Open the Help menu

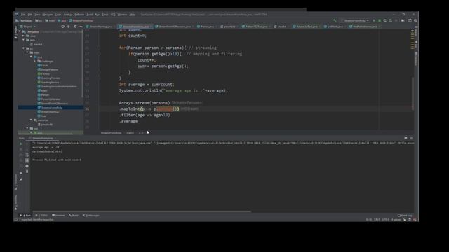pos(132,15)
